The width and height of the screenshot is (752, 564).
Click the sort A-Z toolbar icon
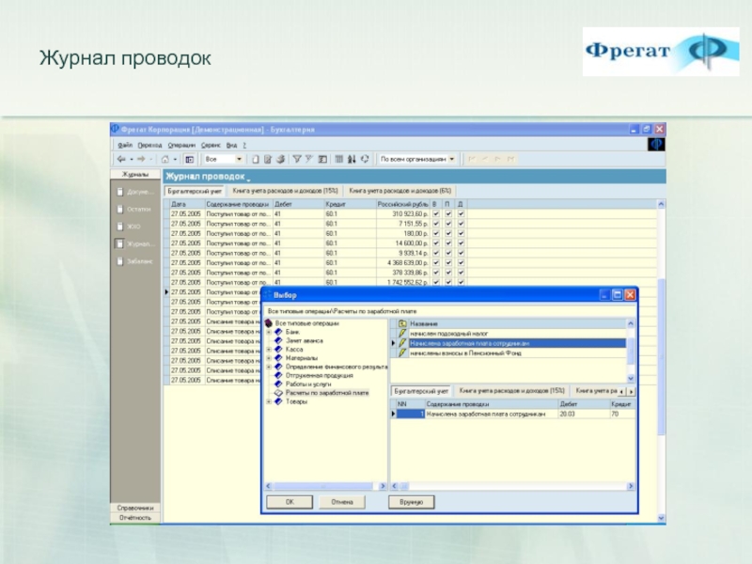[x=352, y=159]
